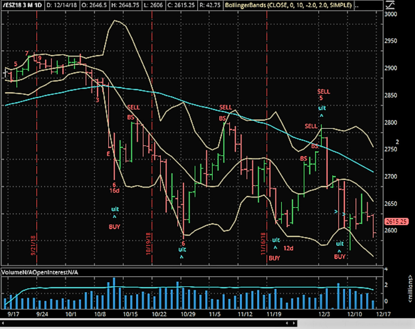Select the ult indicator marker near 11/19
415x329 pixels.
(276, 240)
